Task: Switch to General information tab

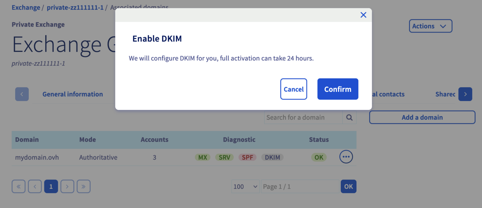Action: [x=73, y=94]
